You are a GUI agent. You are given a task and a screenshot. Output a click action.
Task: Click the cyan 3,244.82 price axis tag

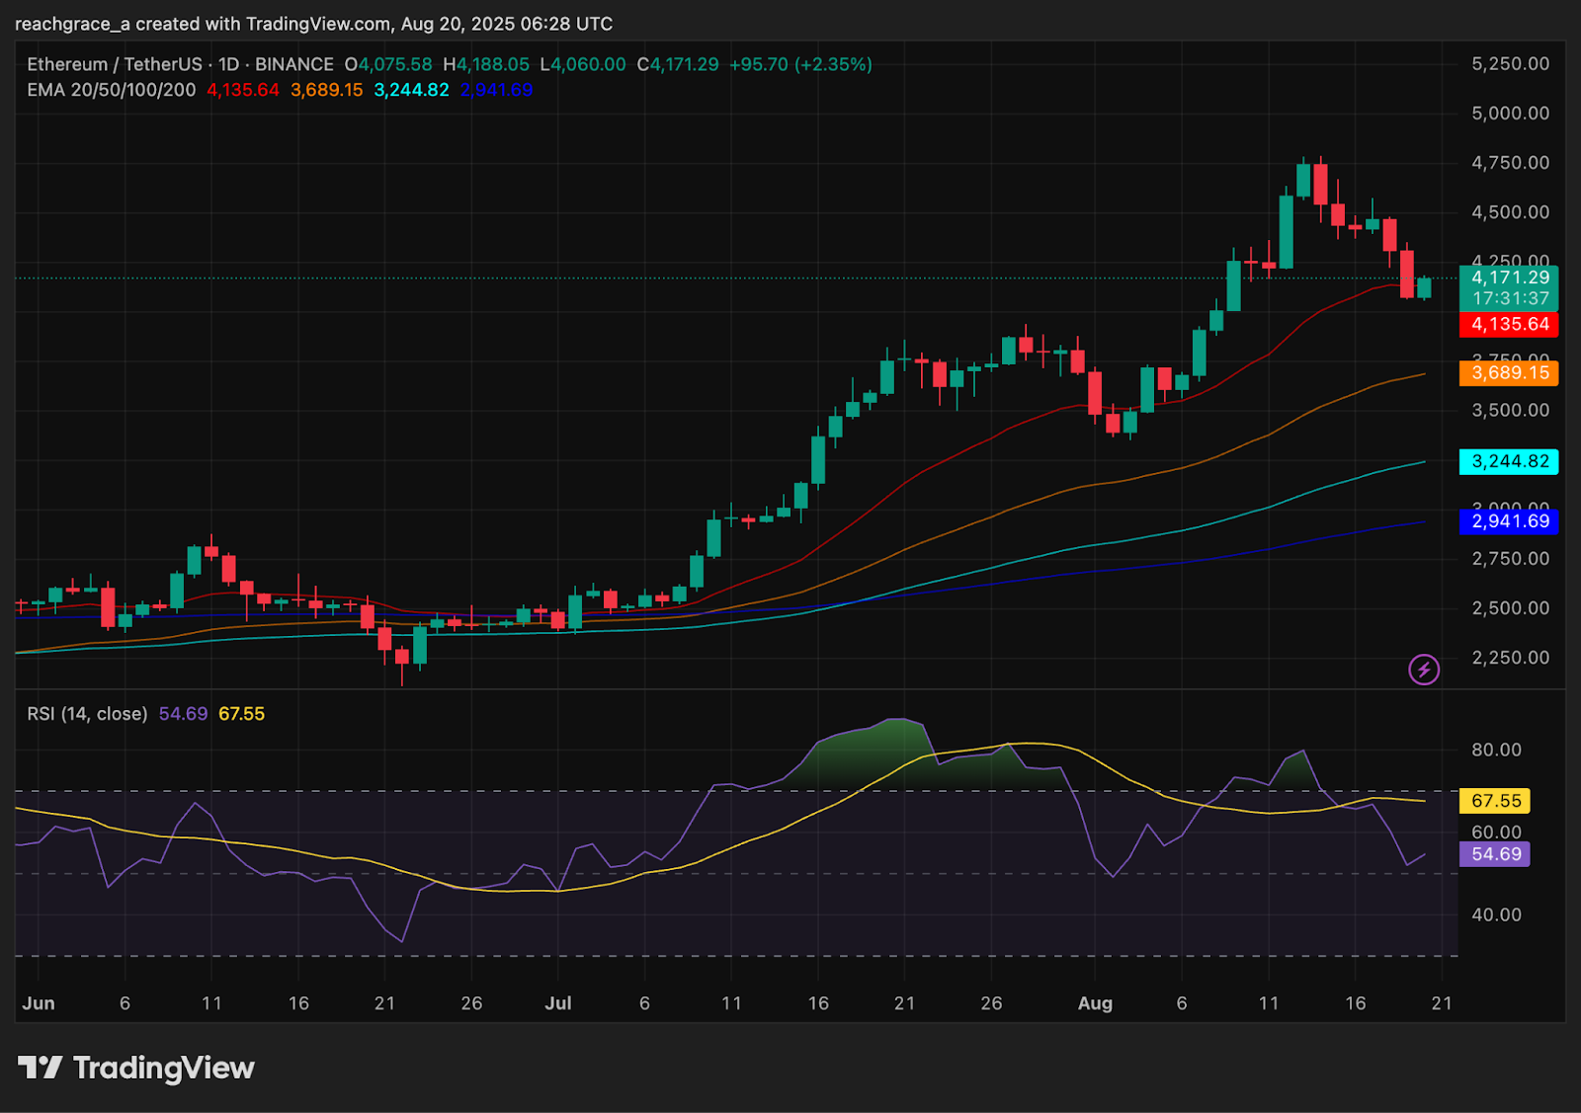pyautogui.click(x=1509, y=461)
